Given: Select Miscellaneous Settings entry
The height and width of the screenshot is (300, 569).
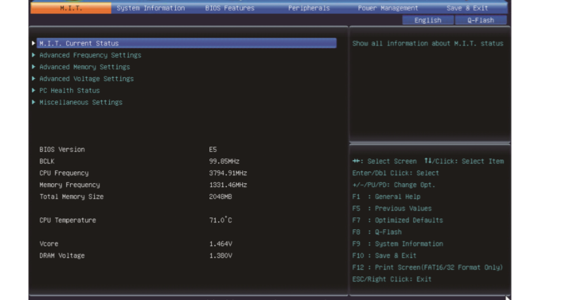Looking at the screenshot, I should 80,102.
